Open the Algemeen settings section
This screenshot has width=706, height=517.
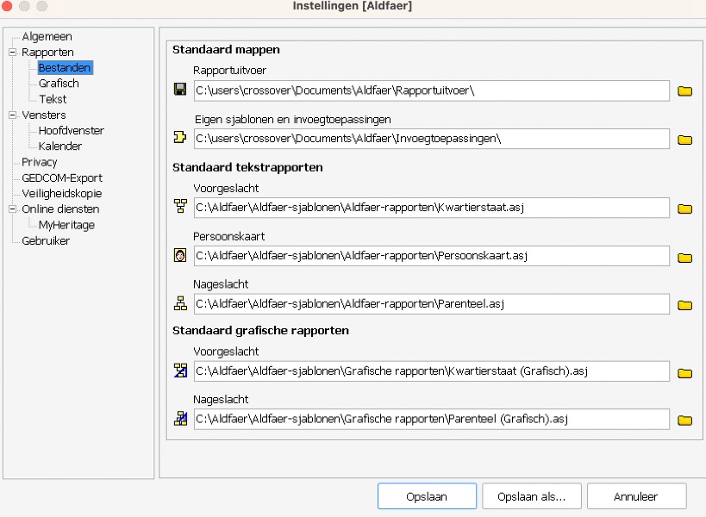tap(47, 37)
